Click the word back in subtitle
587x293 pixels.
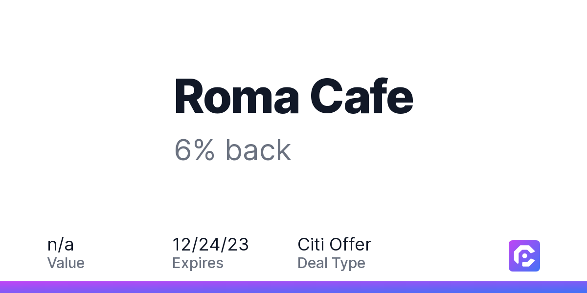258,150
